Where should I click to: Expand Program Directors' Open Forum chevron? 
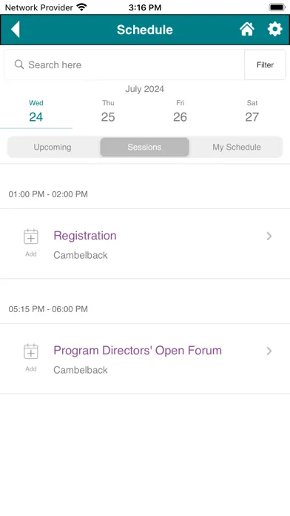[269, 351]
